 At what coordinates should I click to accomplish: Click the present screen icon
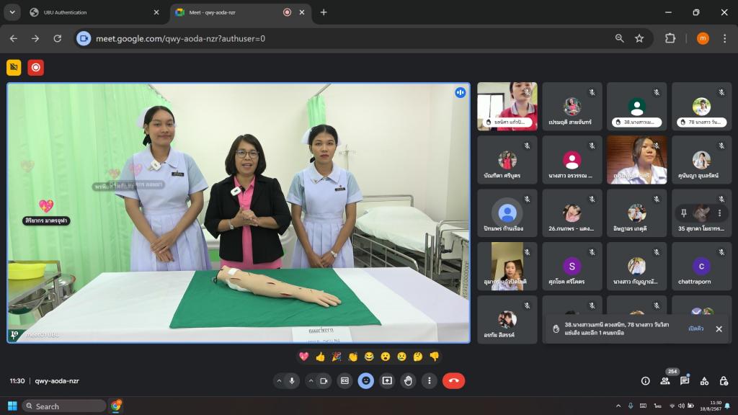point(387,380)
